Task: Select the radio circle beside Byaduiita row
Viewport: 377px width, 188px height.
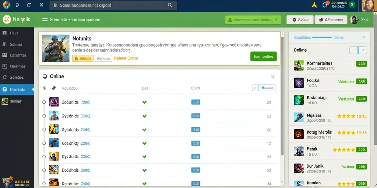Action: (x=44, y=130)
